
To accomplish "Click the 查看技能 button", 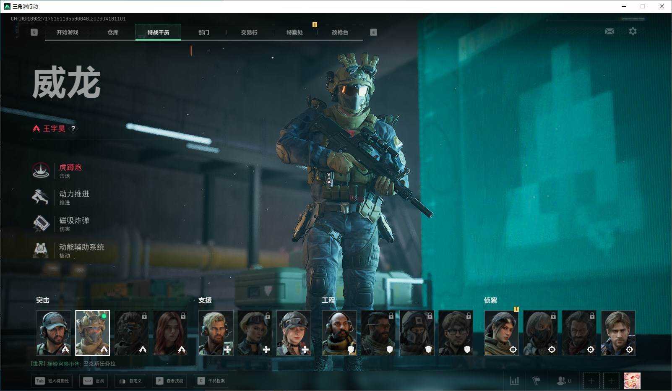I will (x=169, y=381).
